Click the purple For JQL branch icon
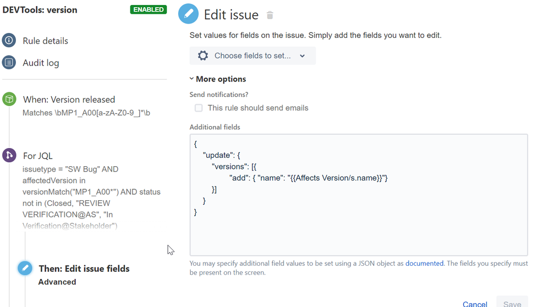 [9, 156]
